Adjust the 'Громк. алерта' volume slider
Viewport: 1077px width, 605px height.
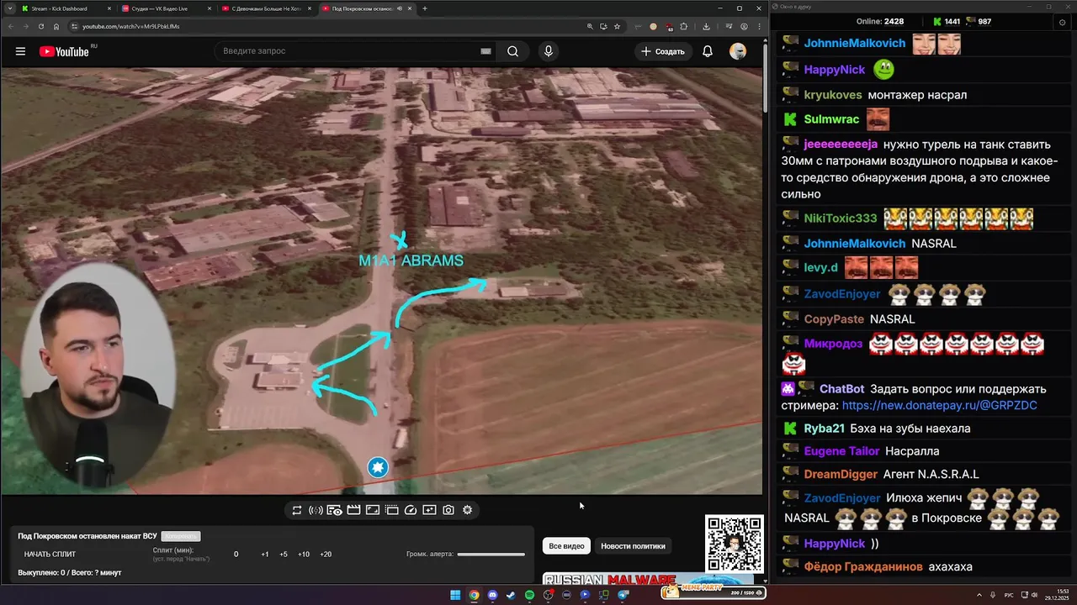(x=491, y=555)
